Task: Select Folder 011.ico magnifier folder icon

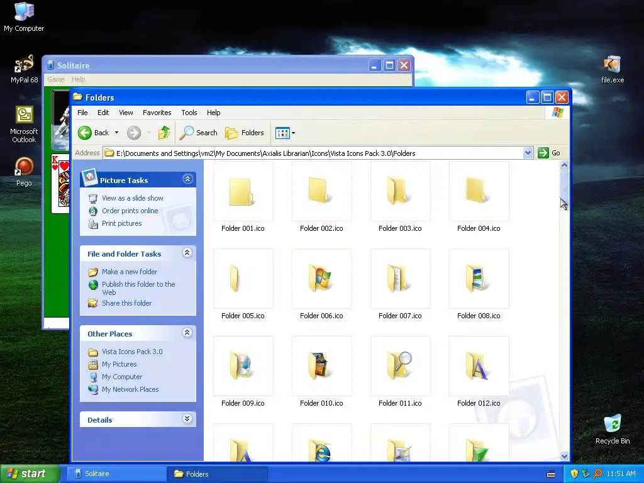Action: 401,367
